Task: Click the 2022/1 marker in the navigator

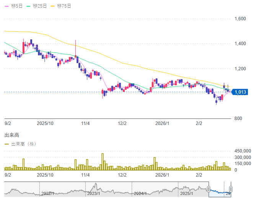Action: pyautogui.click(x=47, y=193)
